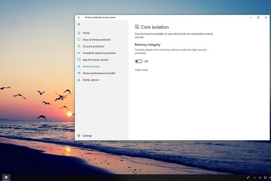Viewport: 271px width, 181px height.
Task: Open Virus & threat protection shield icon
Action: point(79,39)
